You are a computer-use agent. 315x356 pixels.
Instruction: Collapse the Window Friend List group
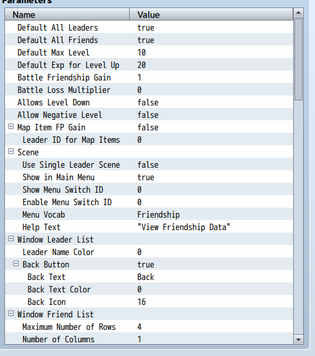coord(11,314)
